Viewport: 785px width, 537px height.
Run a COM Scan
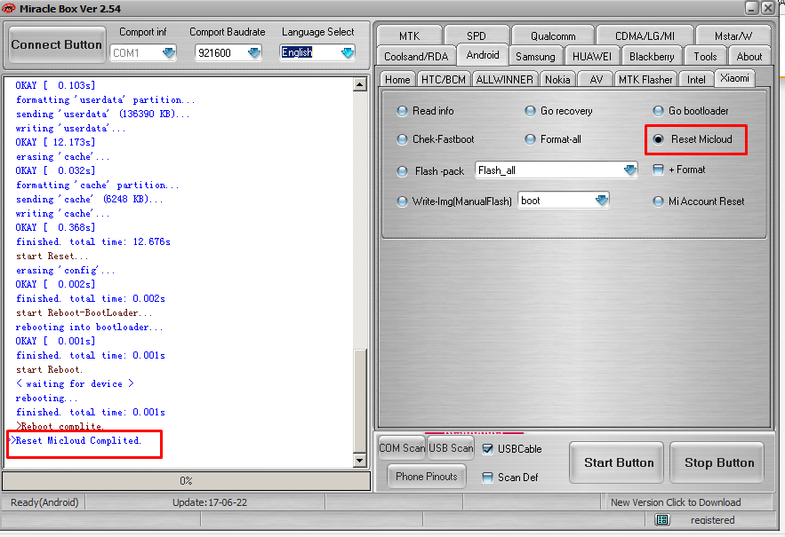coord(402,448)
